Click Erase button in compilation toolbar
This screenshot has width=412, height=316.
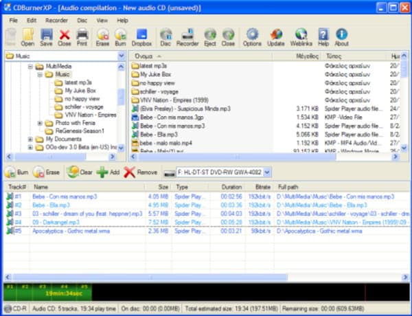(46, 172)
